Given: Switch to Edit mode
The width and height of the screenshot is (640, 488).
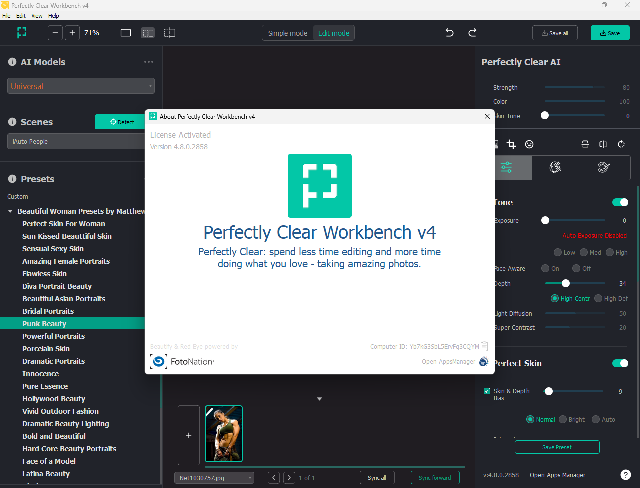Looking at the screenshot, I should [334, 33].
